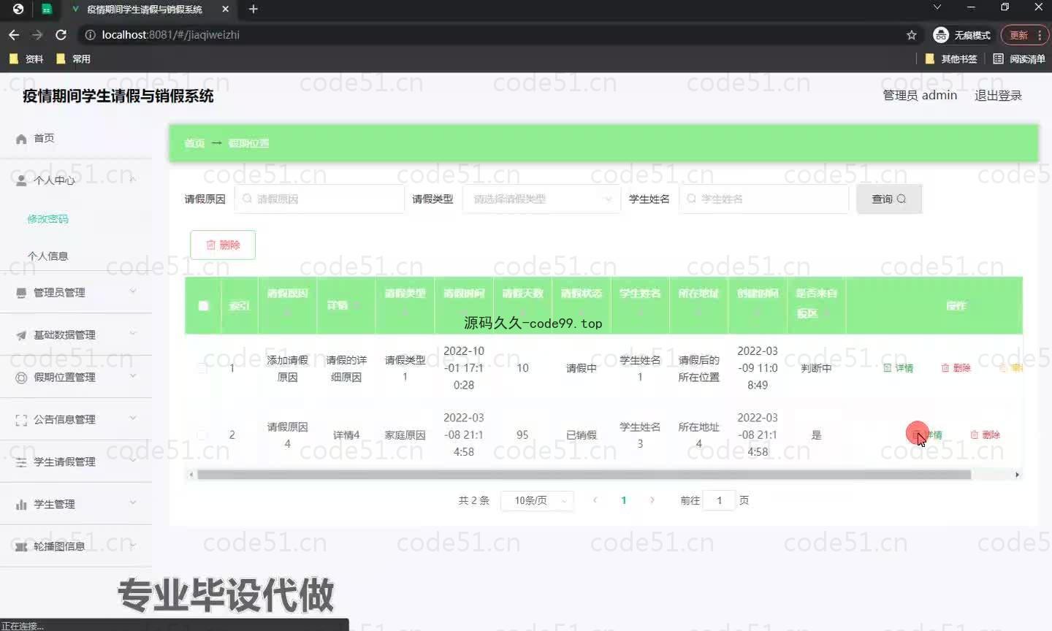Open 个人信息 sidebar item
The image size is (1052, 631).
click(x=47, y=256)
